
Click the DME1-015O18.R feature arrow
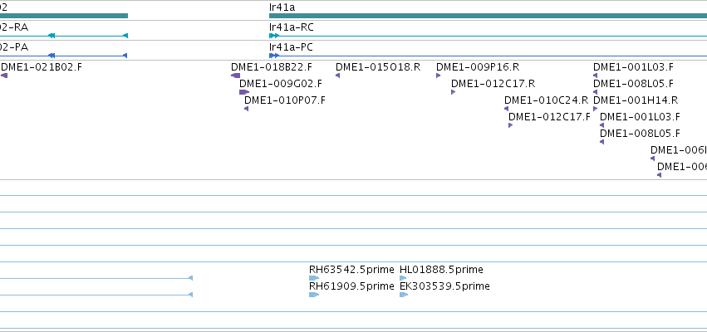(x=338, y=76)
